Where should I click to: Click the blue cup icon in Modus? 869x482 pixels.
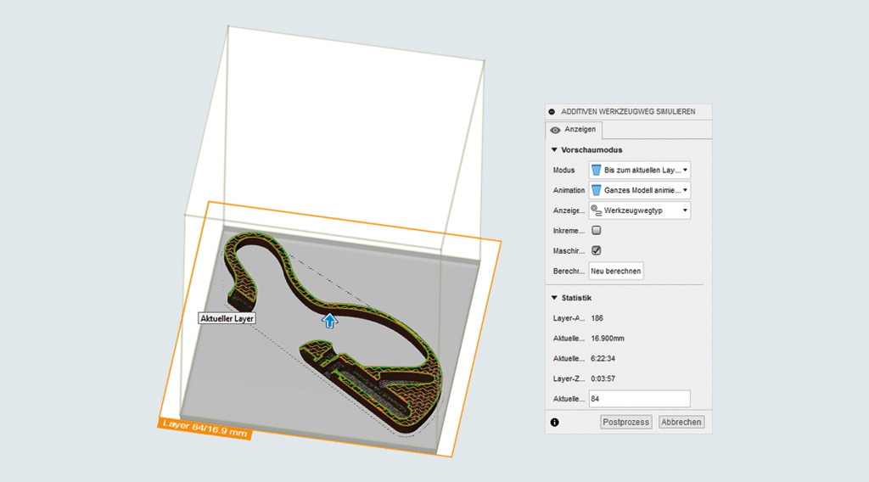click(x=596, y=170)
